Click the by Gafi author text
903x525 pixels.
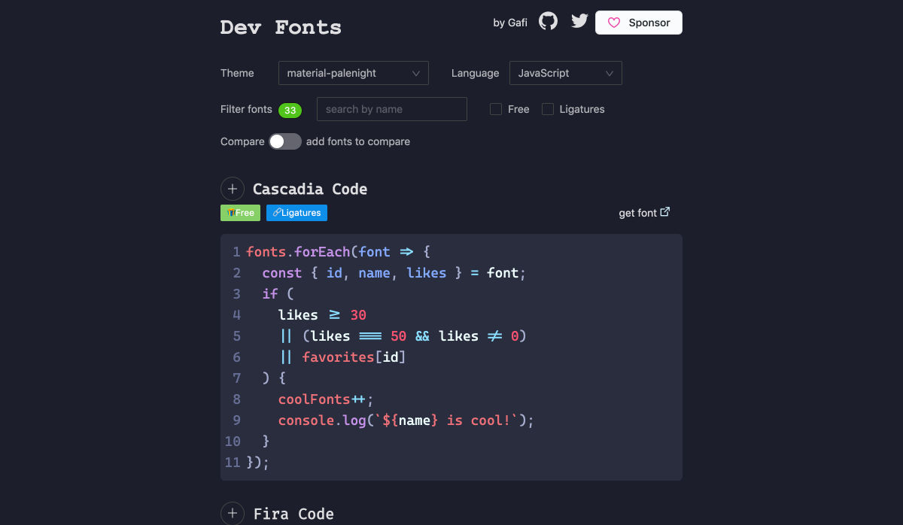point(510,23)
